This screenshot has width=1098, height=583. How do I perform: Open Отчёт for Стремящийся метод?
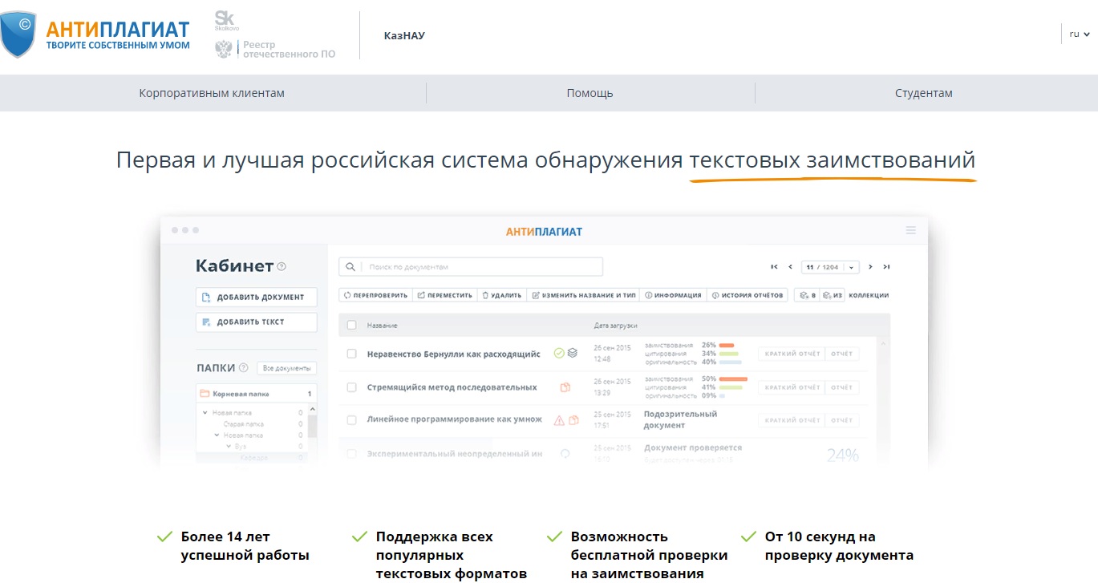tap(841, 387)
